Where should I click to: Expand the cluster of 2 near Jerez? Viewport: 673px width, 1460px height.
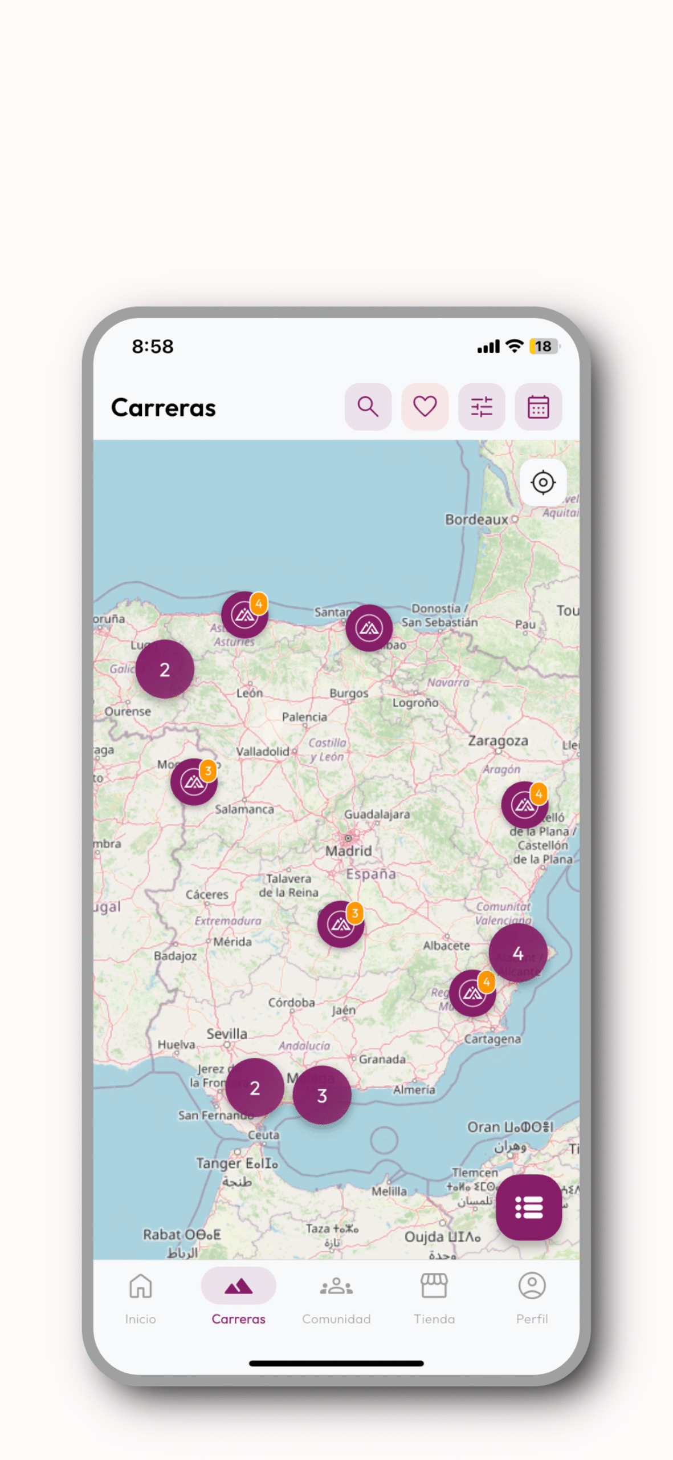coord(255,1088)
